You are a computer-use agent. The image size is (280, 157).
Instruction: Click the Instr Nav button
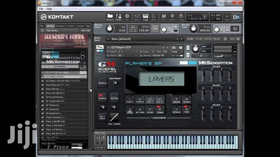86,31
